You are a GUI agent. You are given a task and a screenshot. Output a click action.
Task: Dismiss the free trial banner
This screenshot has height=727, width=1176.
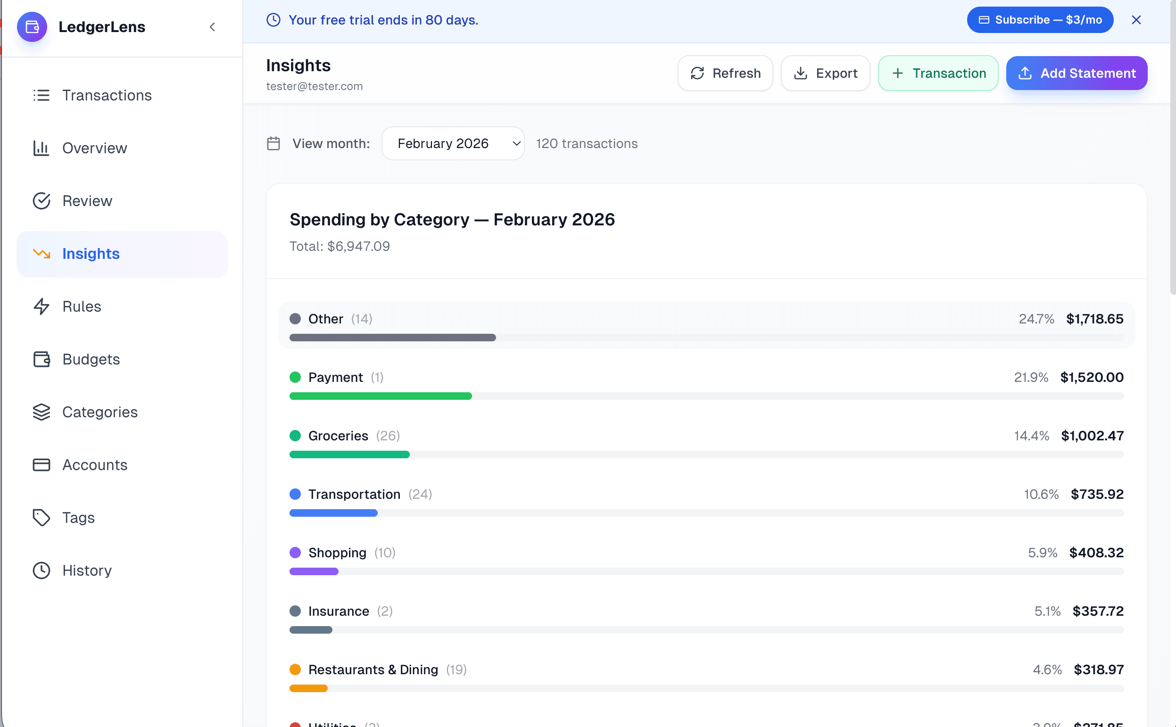pyautogui.click(x=1135, y=20)
